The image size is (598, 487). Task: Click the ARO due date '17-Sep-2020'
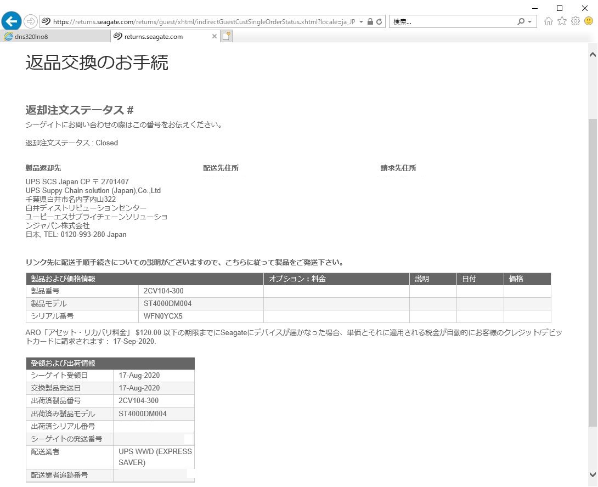coord(134,341)
